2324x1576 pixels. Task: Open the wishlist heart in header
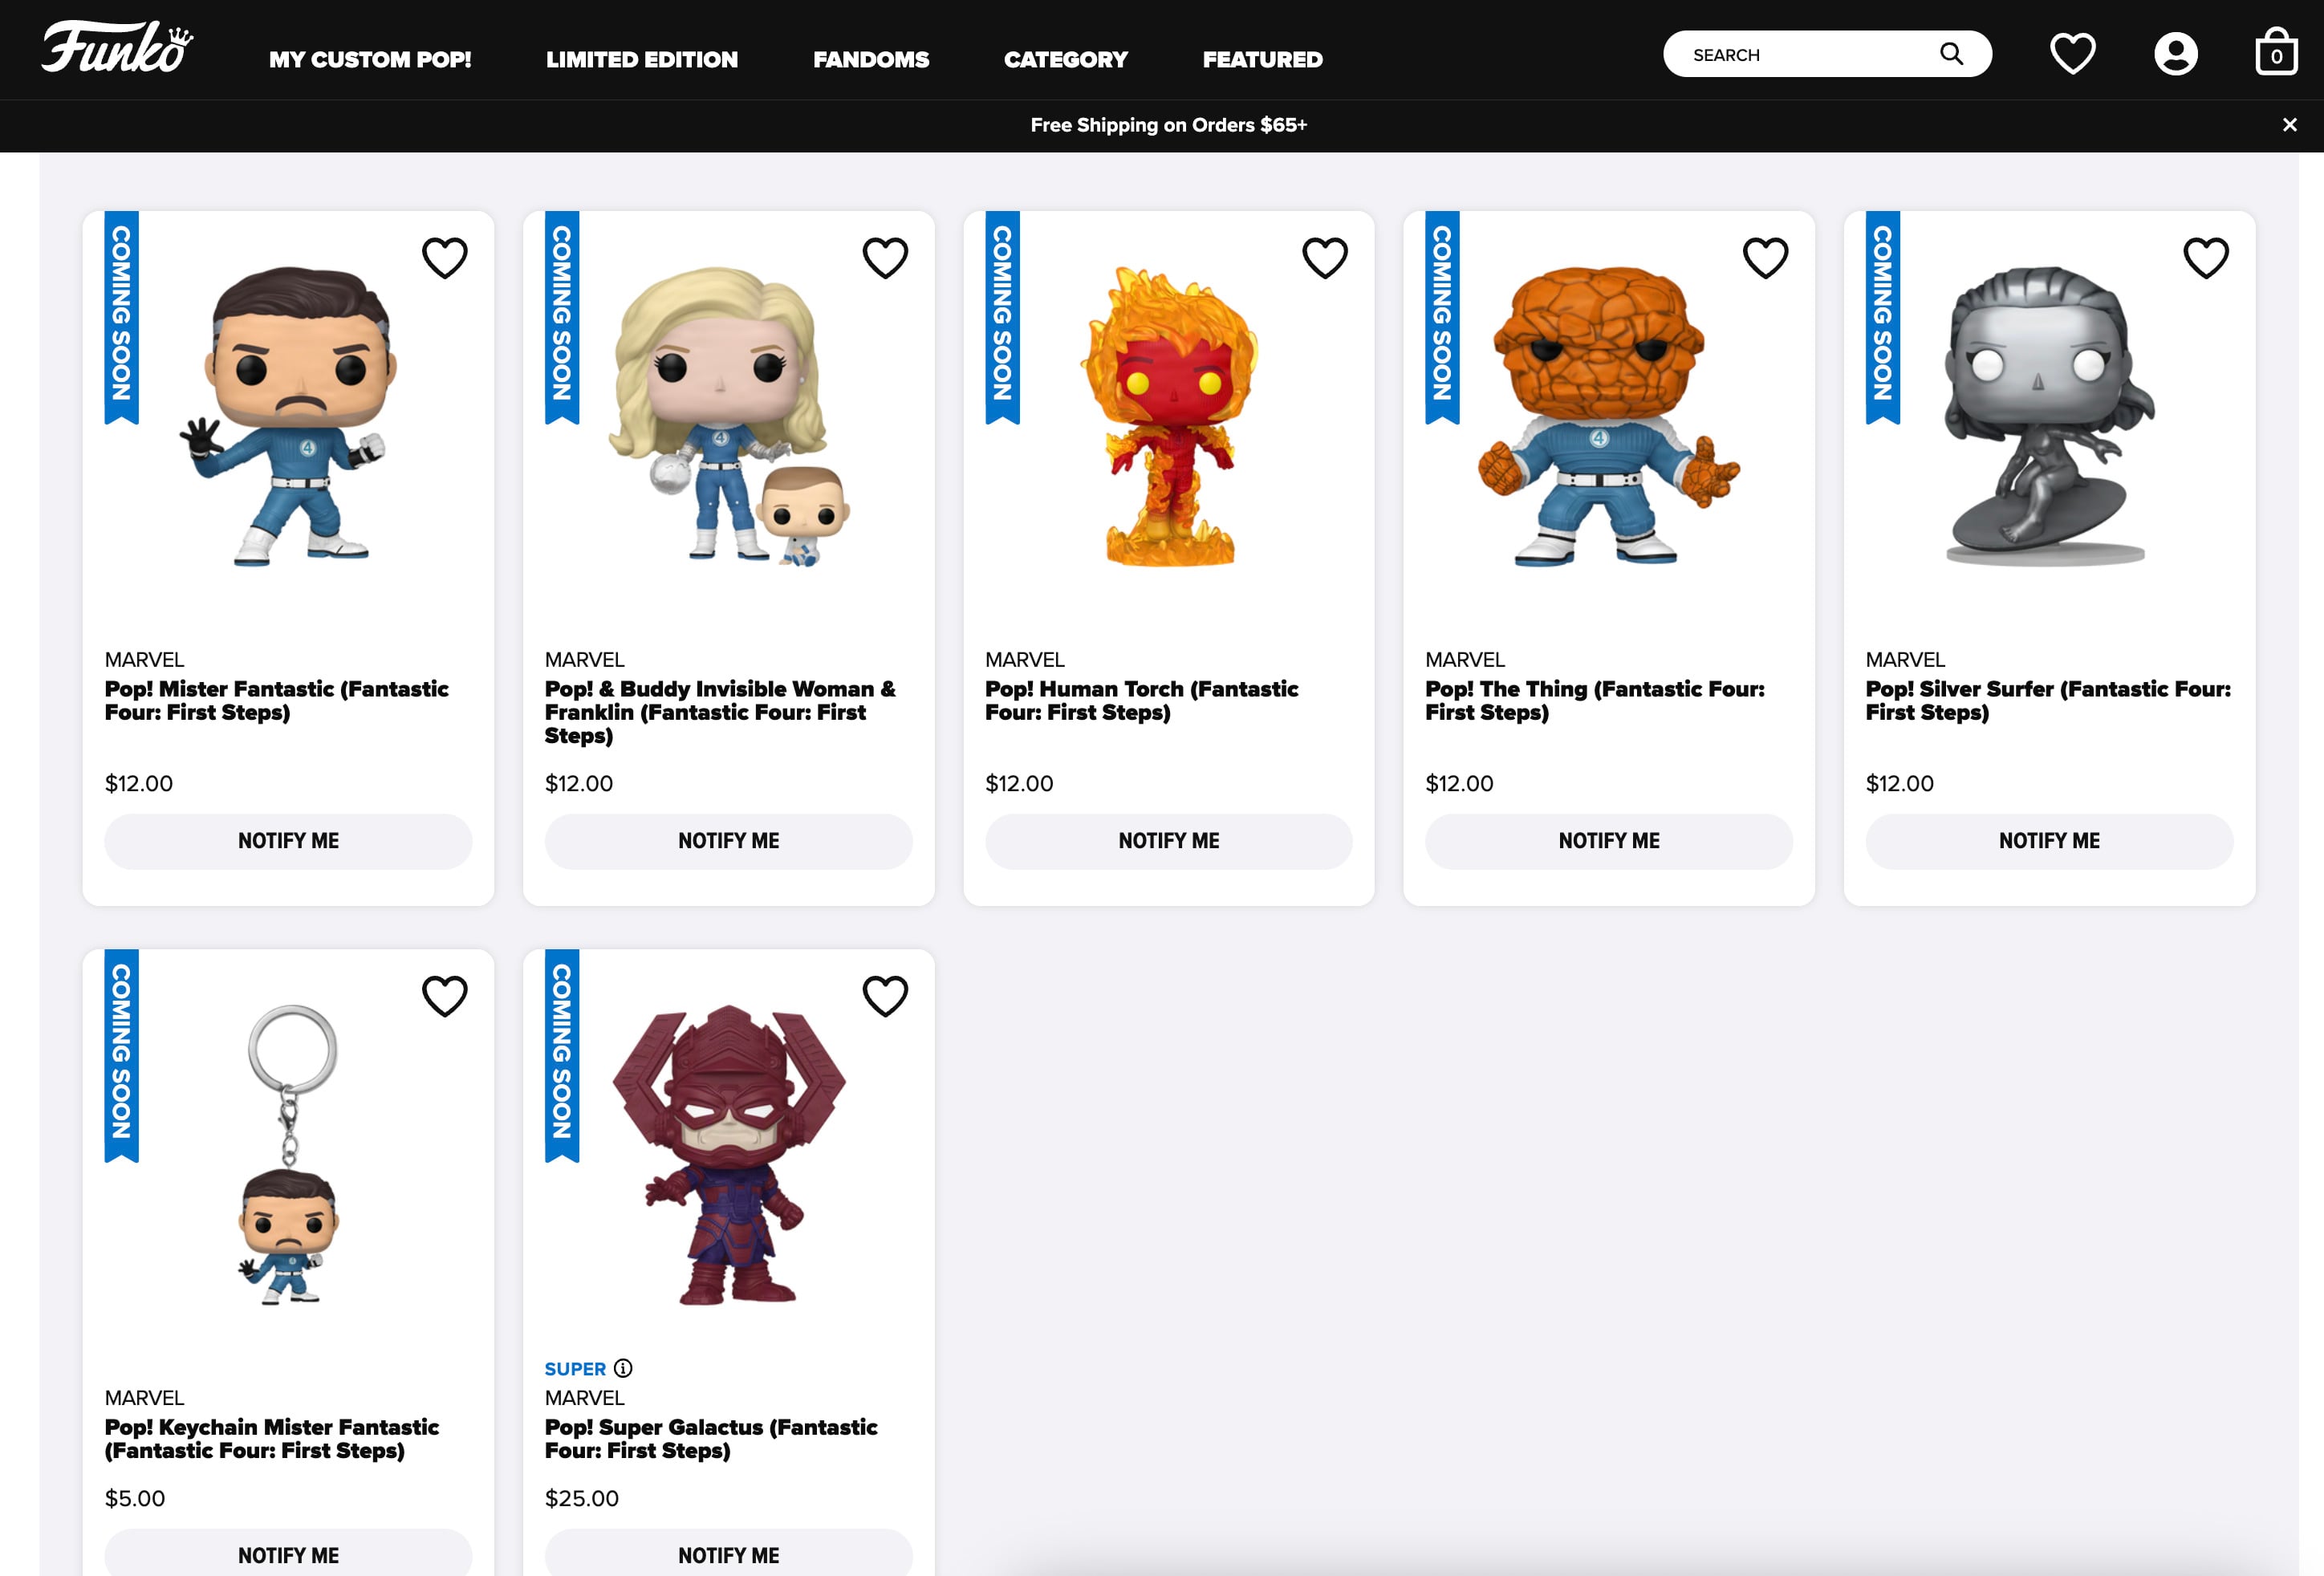click(x=2072, y=54)
